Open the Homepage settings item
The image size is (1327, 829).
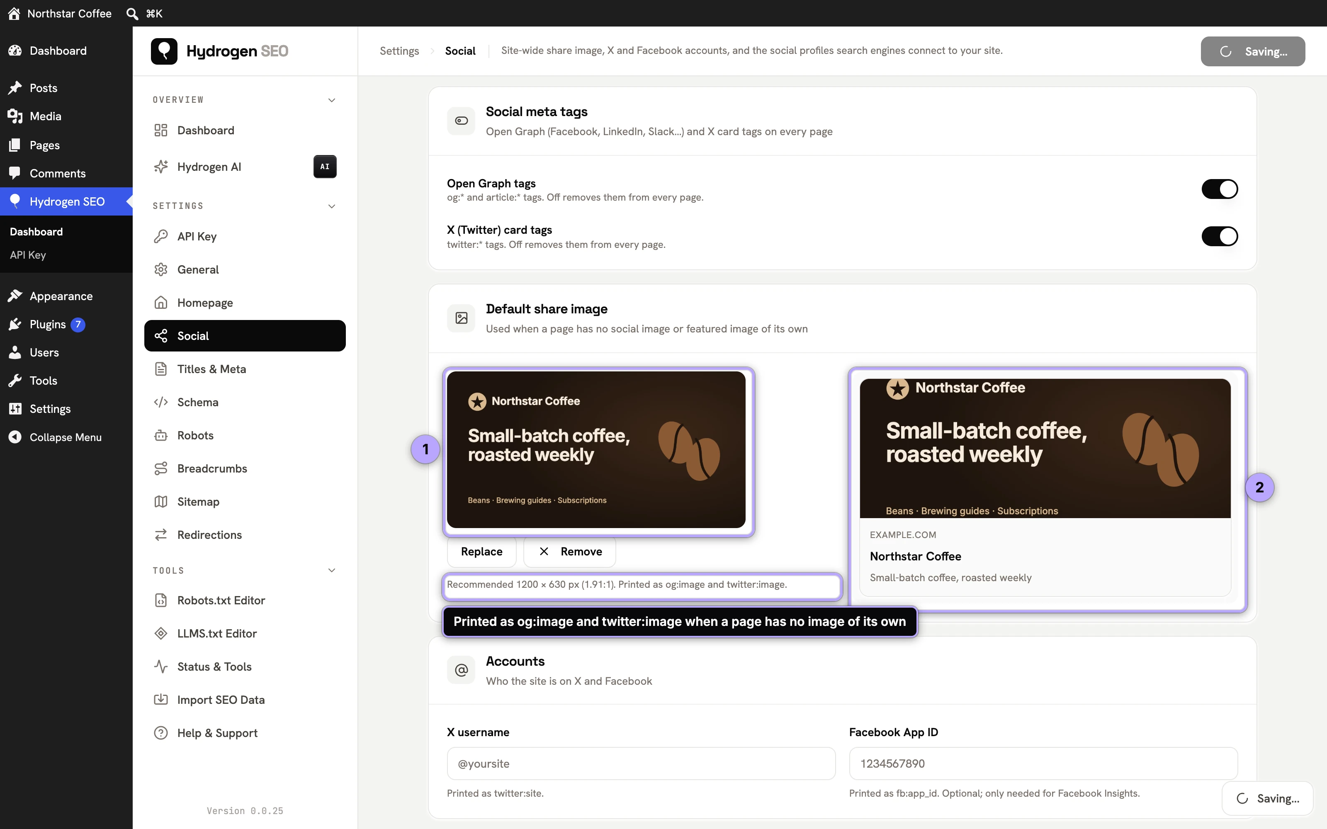(x=245, y=303)
